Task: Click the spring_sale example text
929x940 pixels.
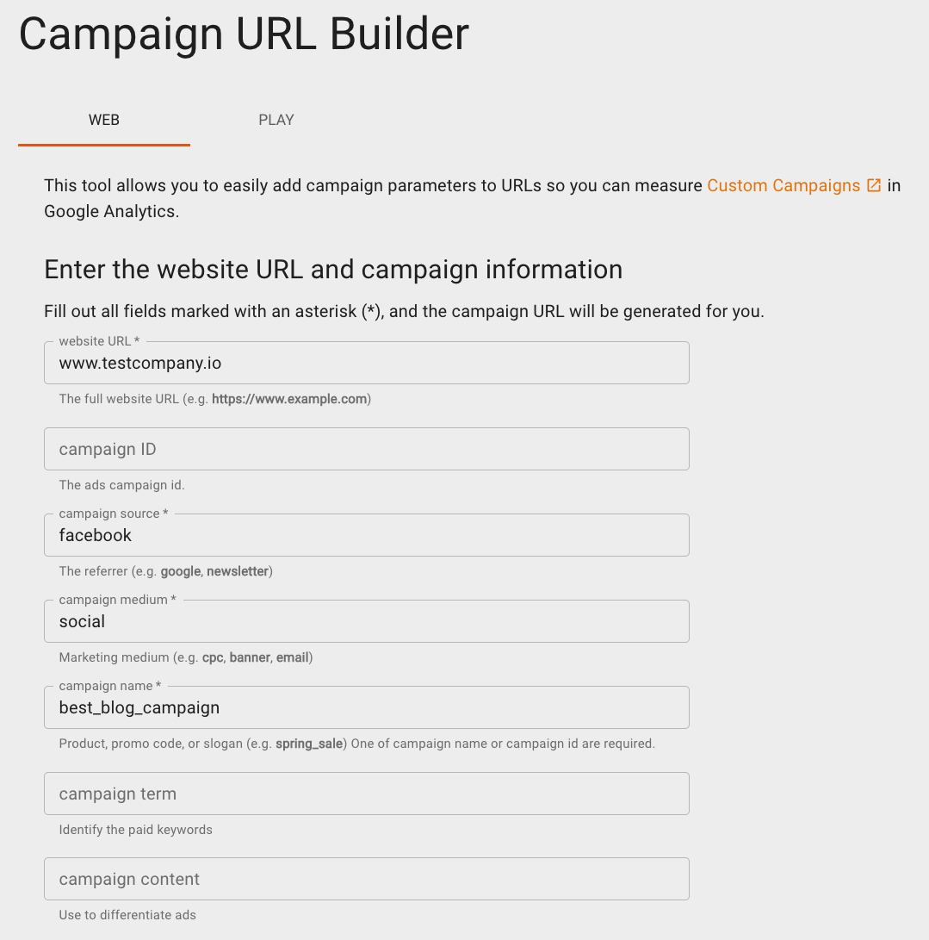Action: (309, 744)
